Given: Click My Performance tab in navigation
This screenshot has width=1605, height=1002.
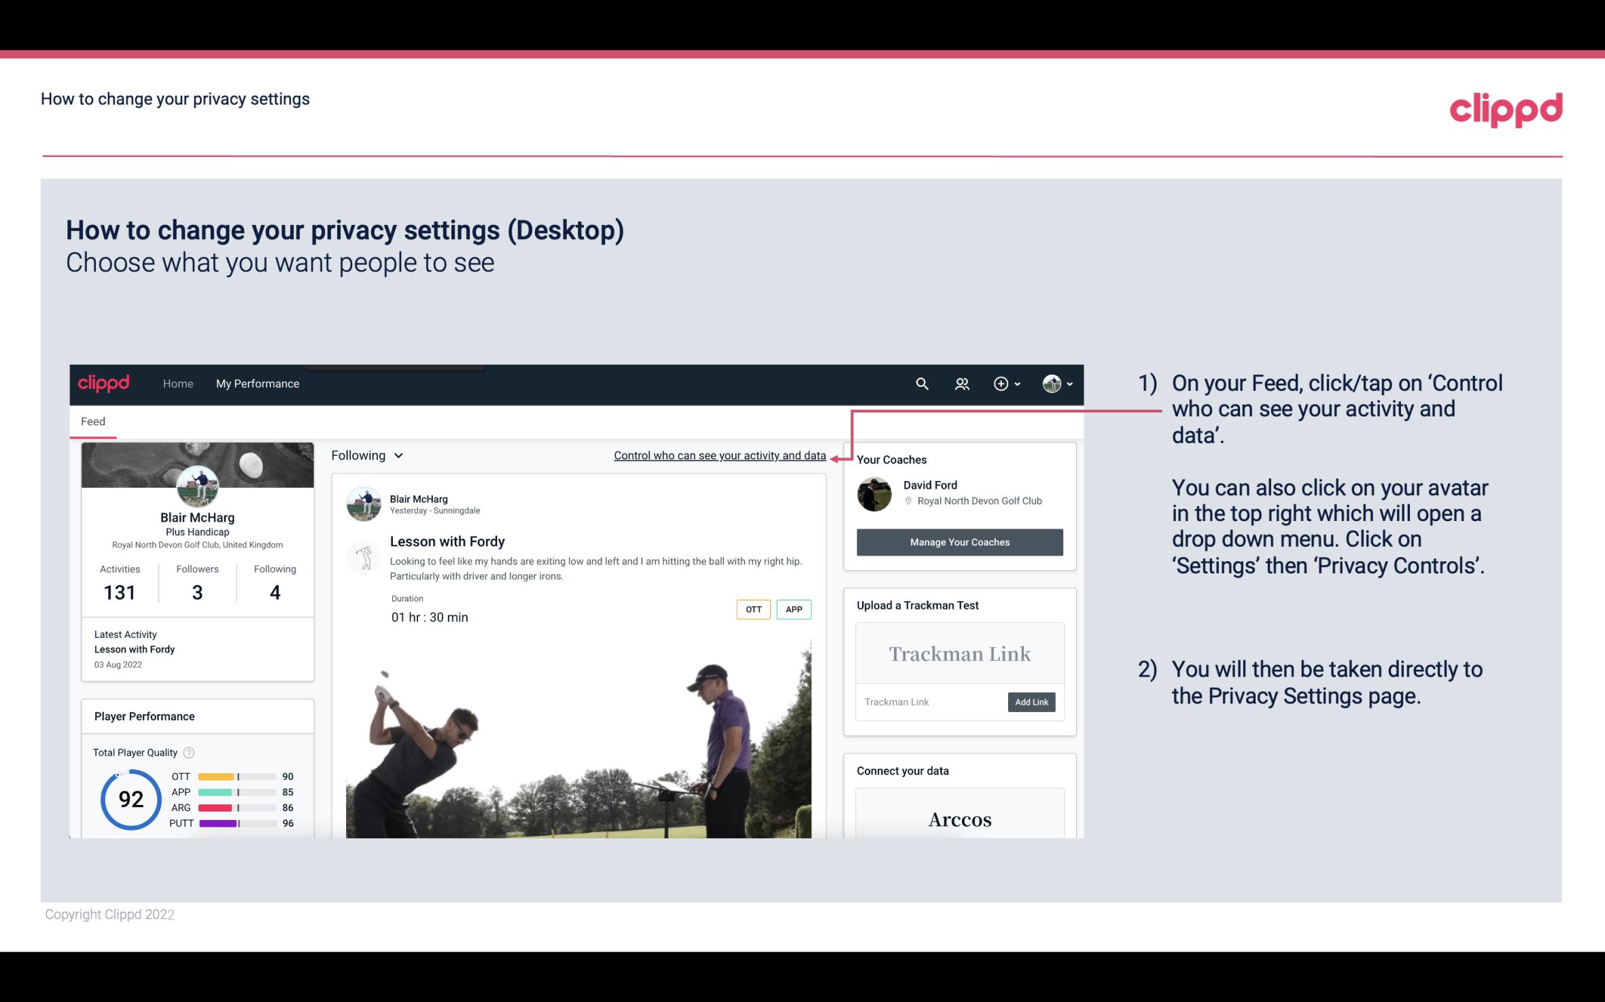Looking at the screenshot, I should (x=258, y=383).
